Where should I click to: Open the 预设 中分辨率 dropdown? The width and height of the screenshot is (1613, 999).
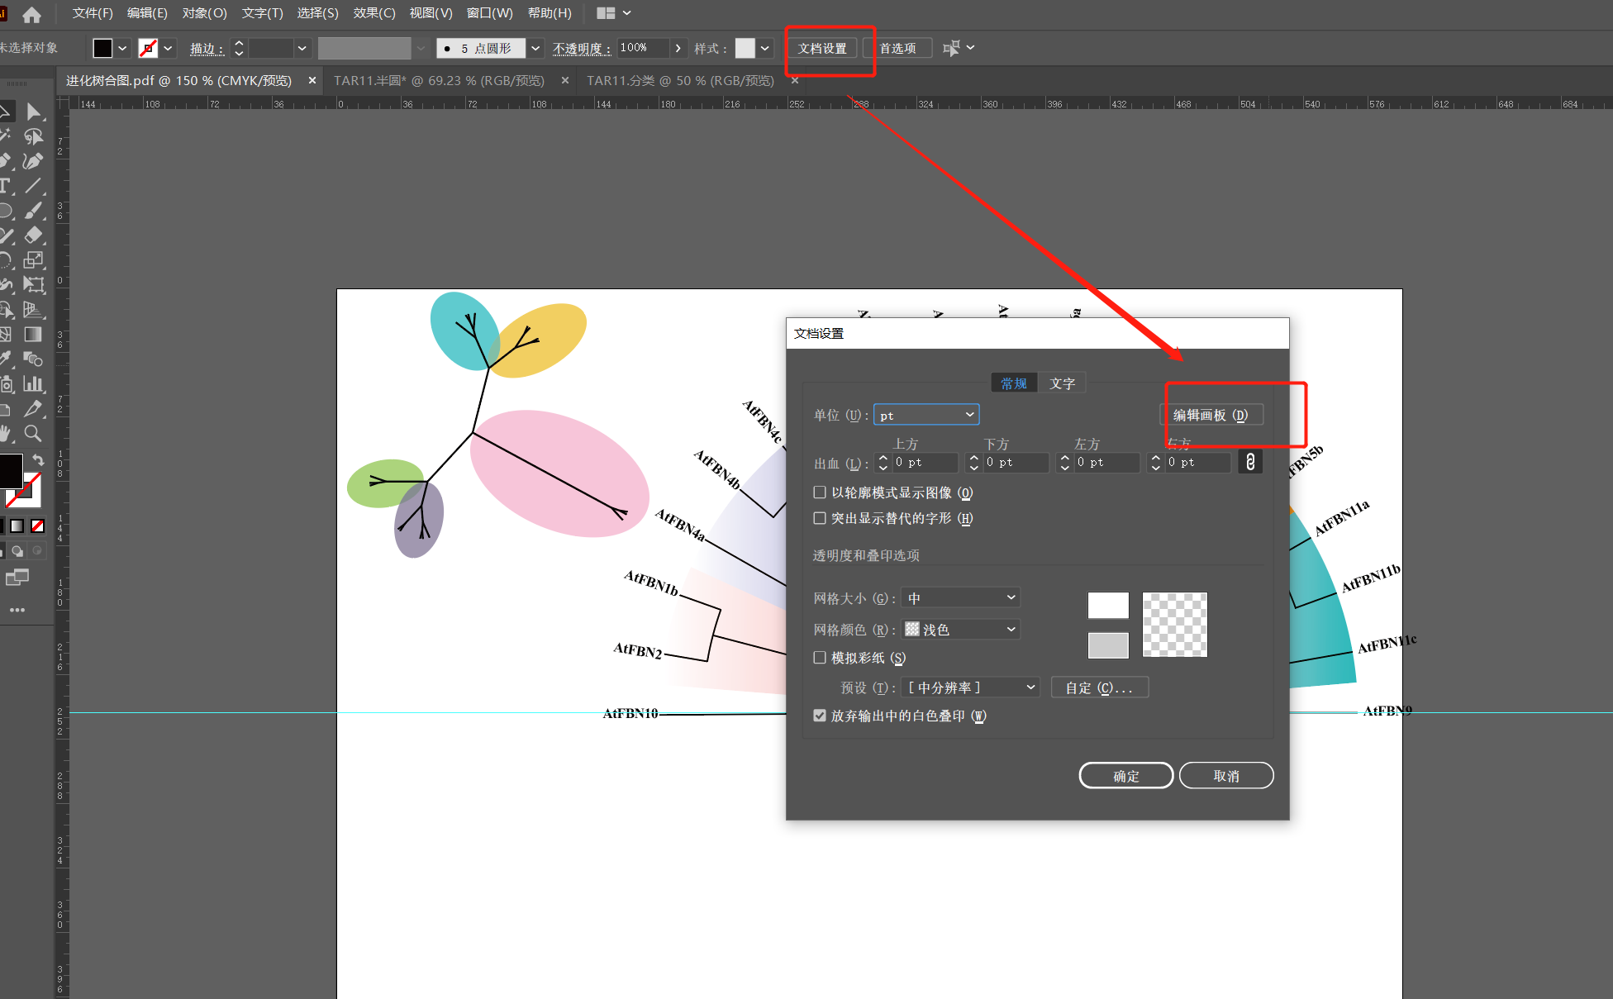point(971,687)
